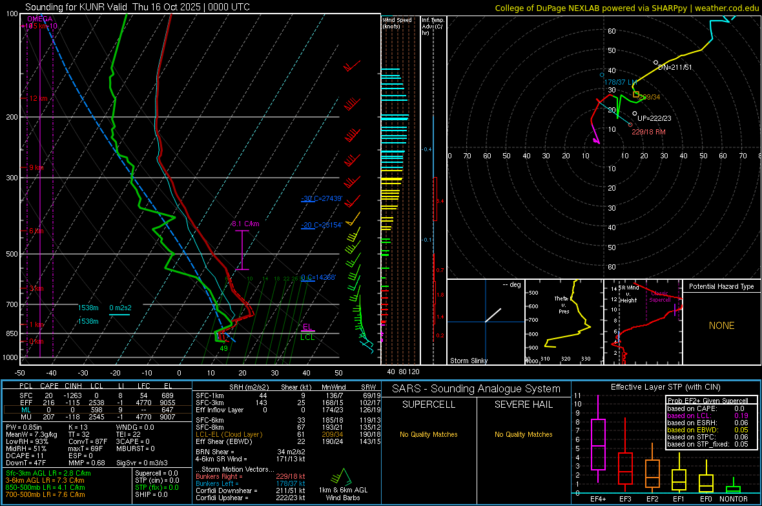The height and width of the screenshot is (506, 762).
Task: Click the Bunkers Right = 229/18 kt line
Action: [x=251, y=476]
